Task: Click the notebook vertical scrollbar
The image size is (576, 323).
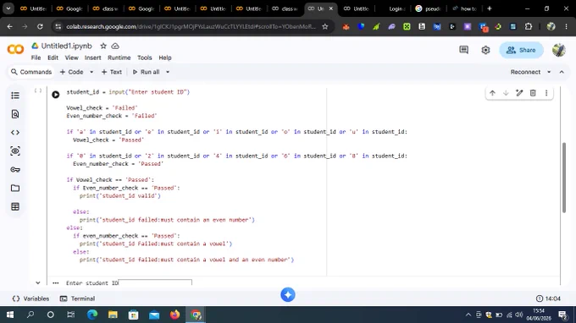Action: (x=564, y=177)
